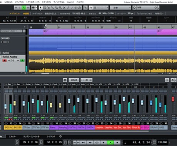Select the Line tool

[x=72, y=8]
